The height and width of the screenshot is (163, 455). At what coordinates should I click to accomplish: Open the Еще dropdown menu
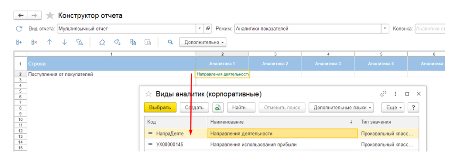pyautogui.click(x=393, y=108)
